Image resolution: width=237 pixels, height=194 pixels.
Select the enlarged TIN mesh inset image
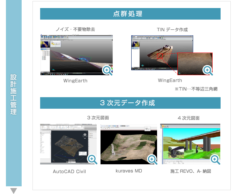[x=194, y=61]
